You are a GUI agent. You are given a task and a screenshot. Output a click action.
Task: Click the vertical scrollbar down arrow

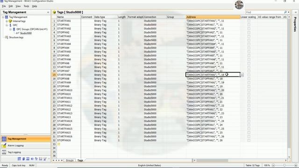[x=289, y=157]
